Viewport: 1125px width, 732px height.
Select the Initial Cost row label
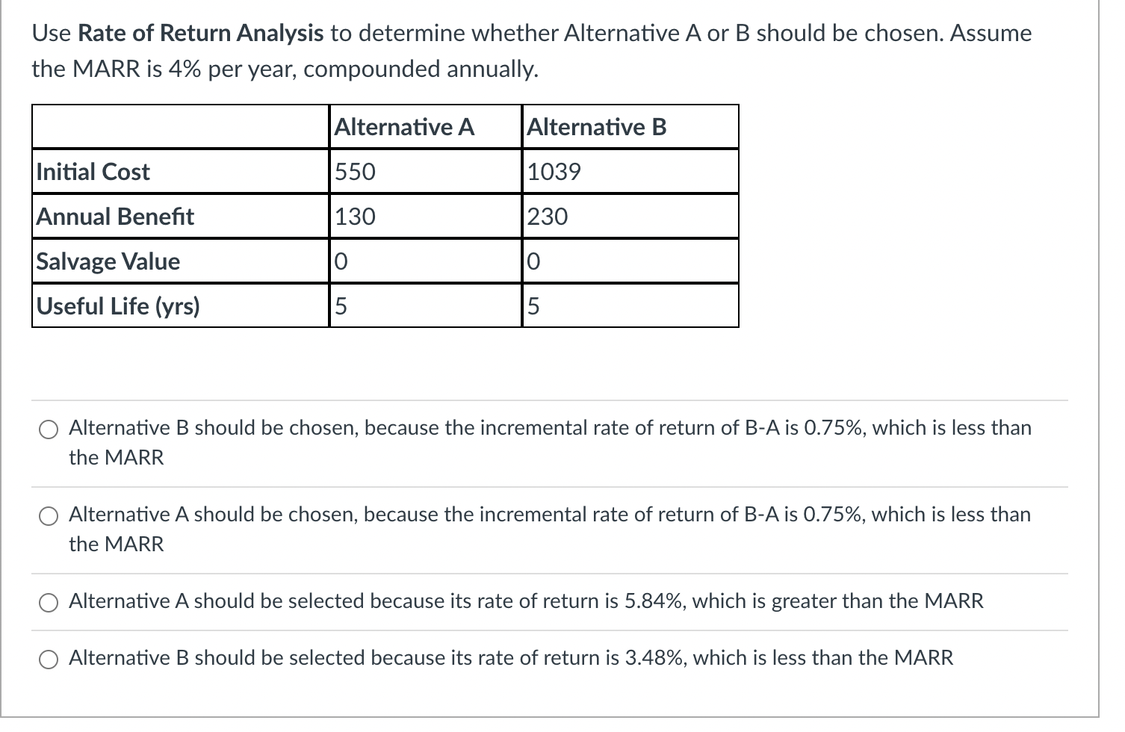point(92,172)
